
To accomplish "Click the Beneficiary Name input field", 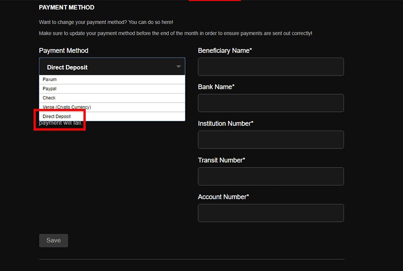I will point(271,67).
